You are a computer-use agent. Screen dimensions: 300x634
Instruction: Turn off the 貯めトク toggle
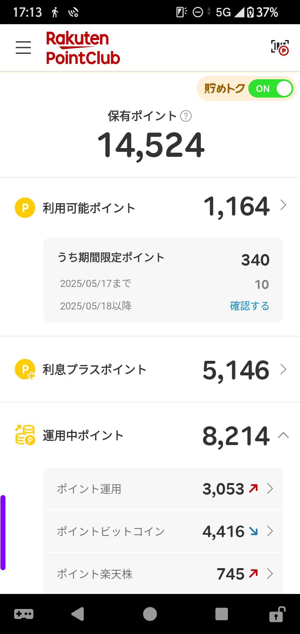[x=271, y=88]
